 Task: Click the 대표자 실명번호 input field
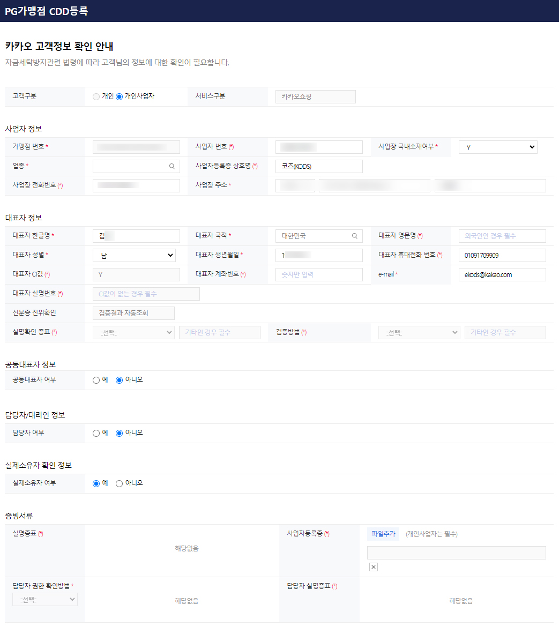pyautogui.click(x=146, y=294)
